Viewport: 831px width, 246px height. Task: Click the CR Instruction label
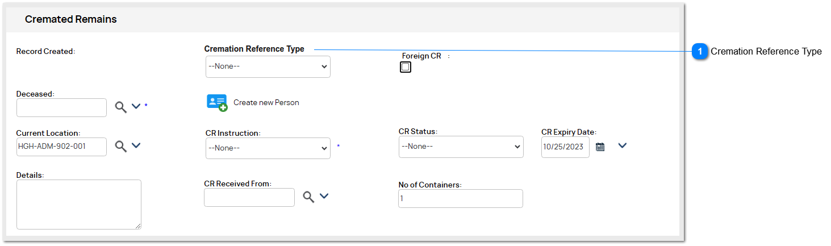click(x=233, y=133)
